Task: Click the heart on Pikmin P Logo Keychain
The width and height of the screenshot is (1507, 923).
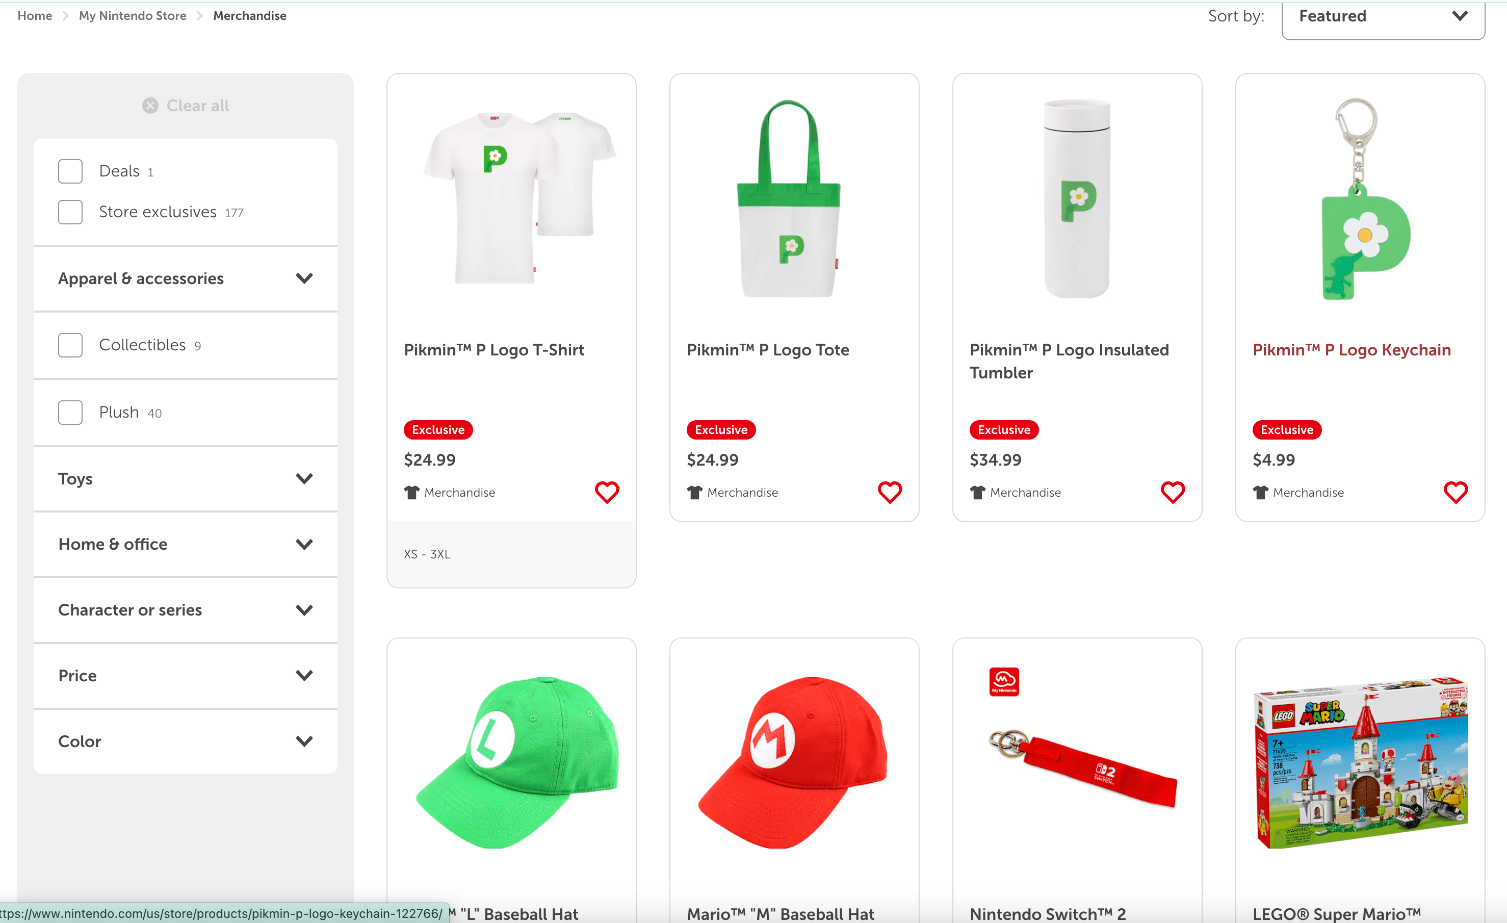Action: point(1455,492)
